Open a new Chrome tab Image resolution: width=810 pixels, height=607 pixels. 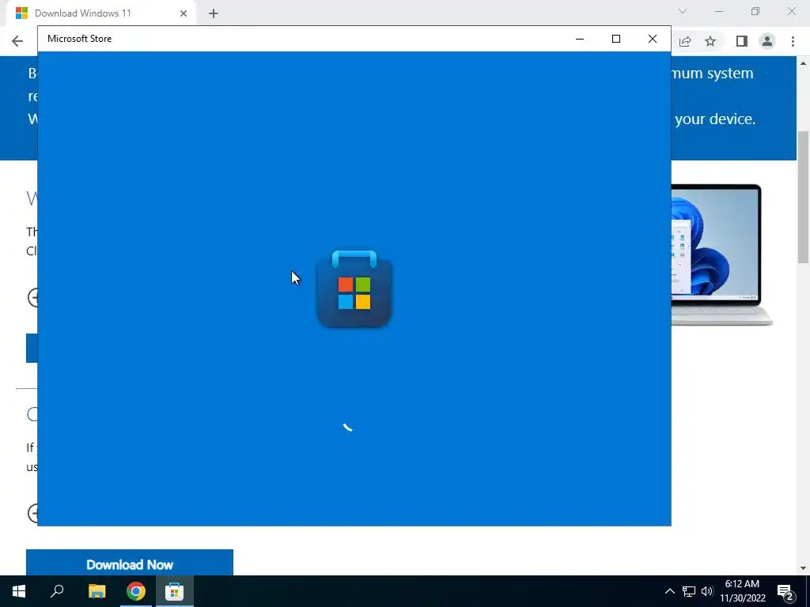pos(214,13)
